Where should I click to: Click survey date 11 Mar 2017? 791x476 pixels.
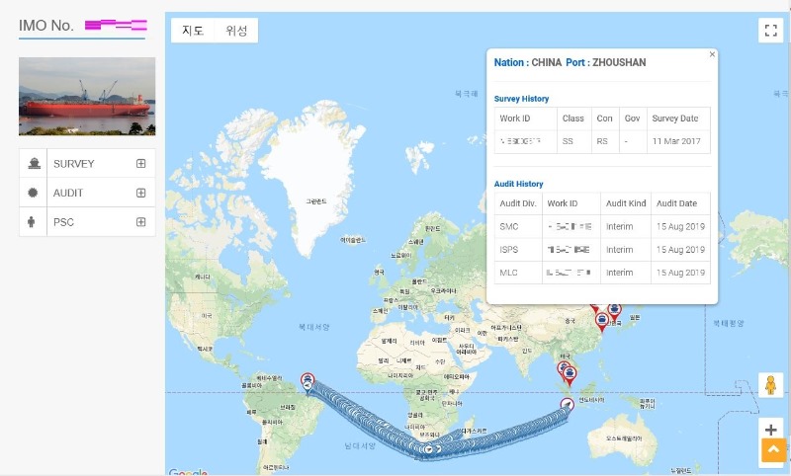[x=676, y=141]
